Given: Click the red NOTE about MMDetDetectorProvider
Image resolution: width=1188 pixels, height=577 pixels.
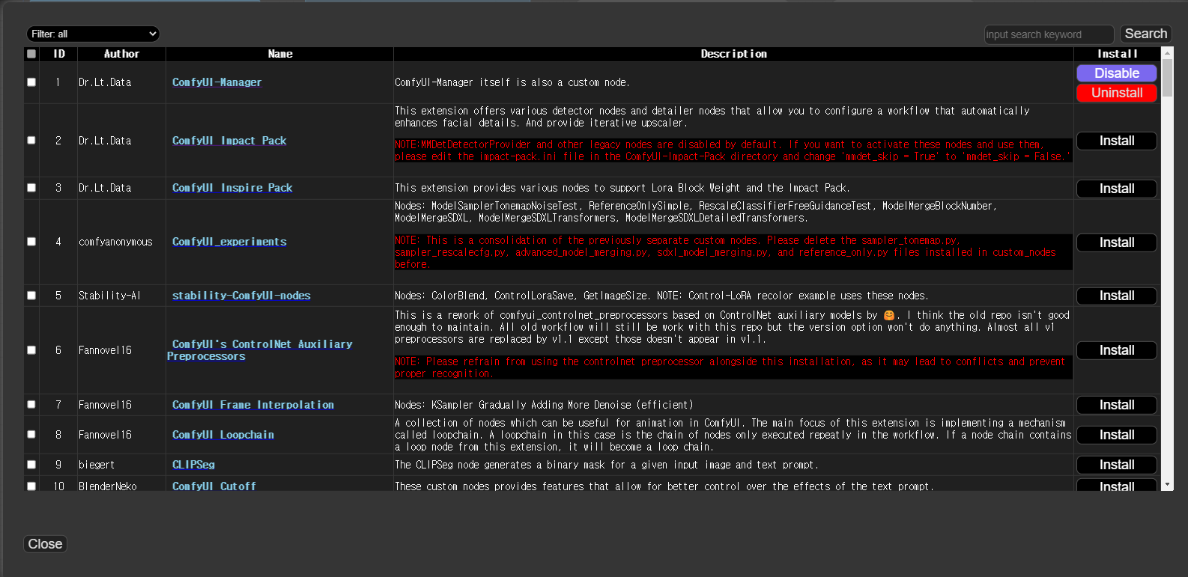Looking at the screenshot, I should (733, 150).
